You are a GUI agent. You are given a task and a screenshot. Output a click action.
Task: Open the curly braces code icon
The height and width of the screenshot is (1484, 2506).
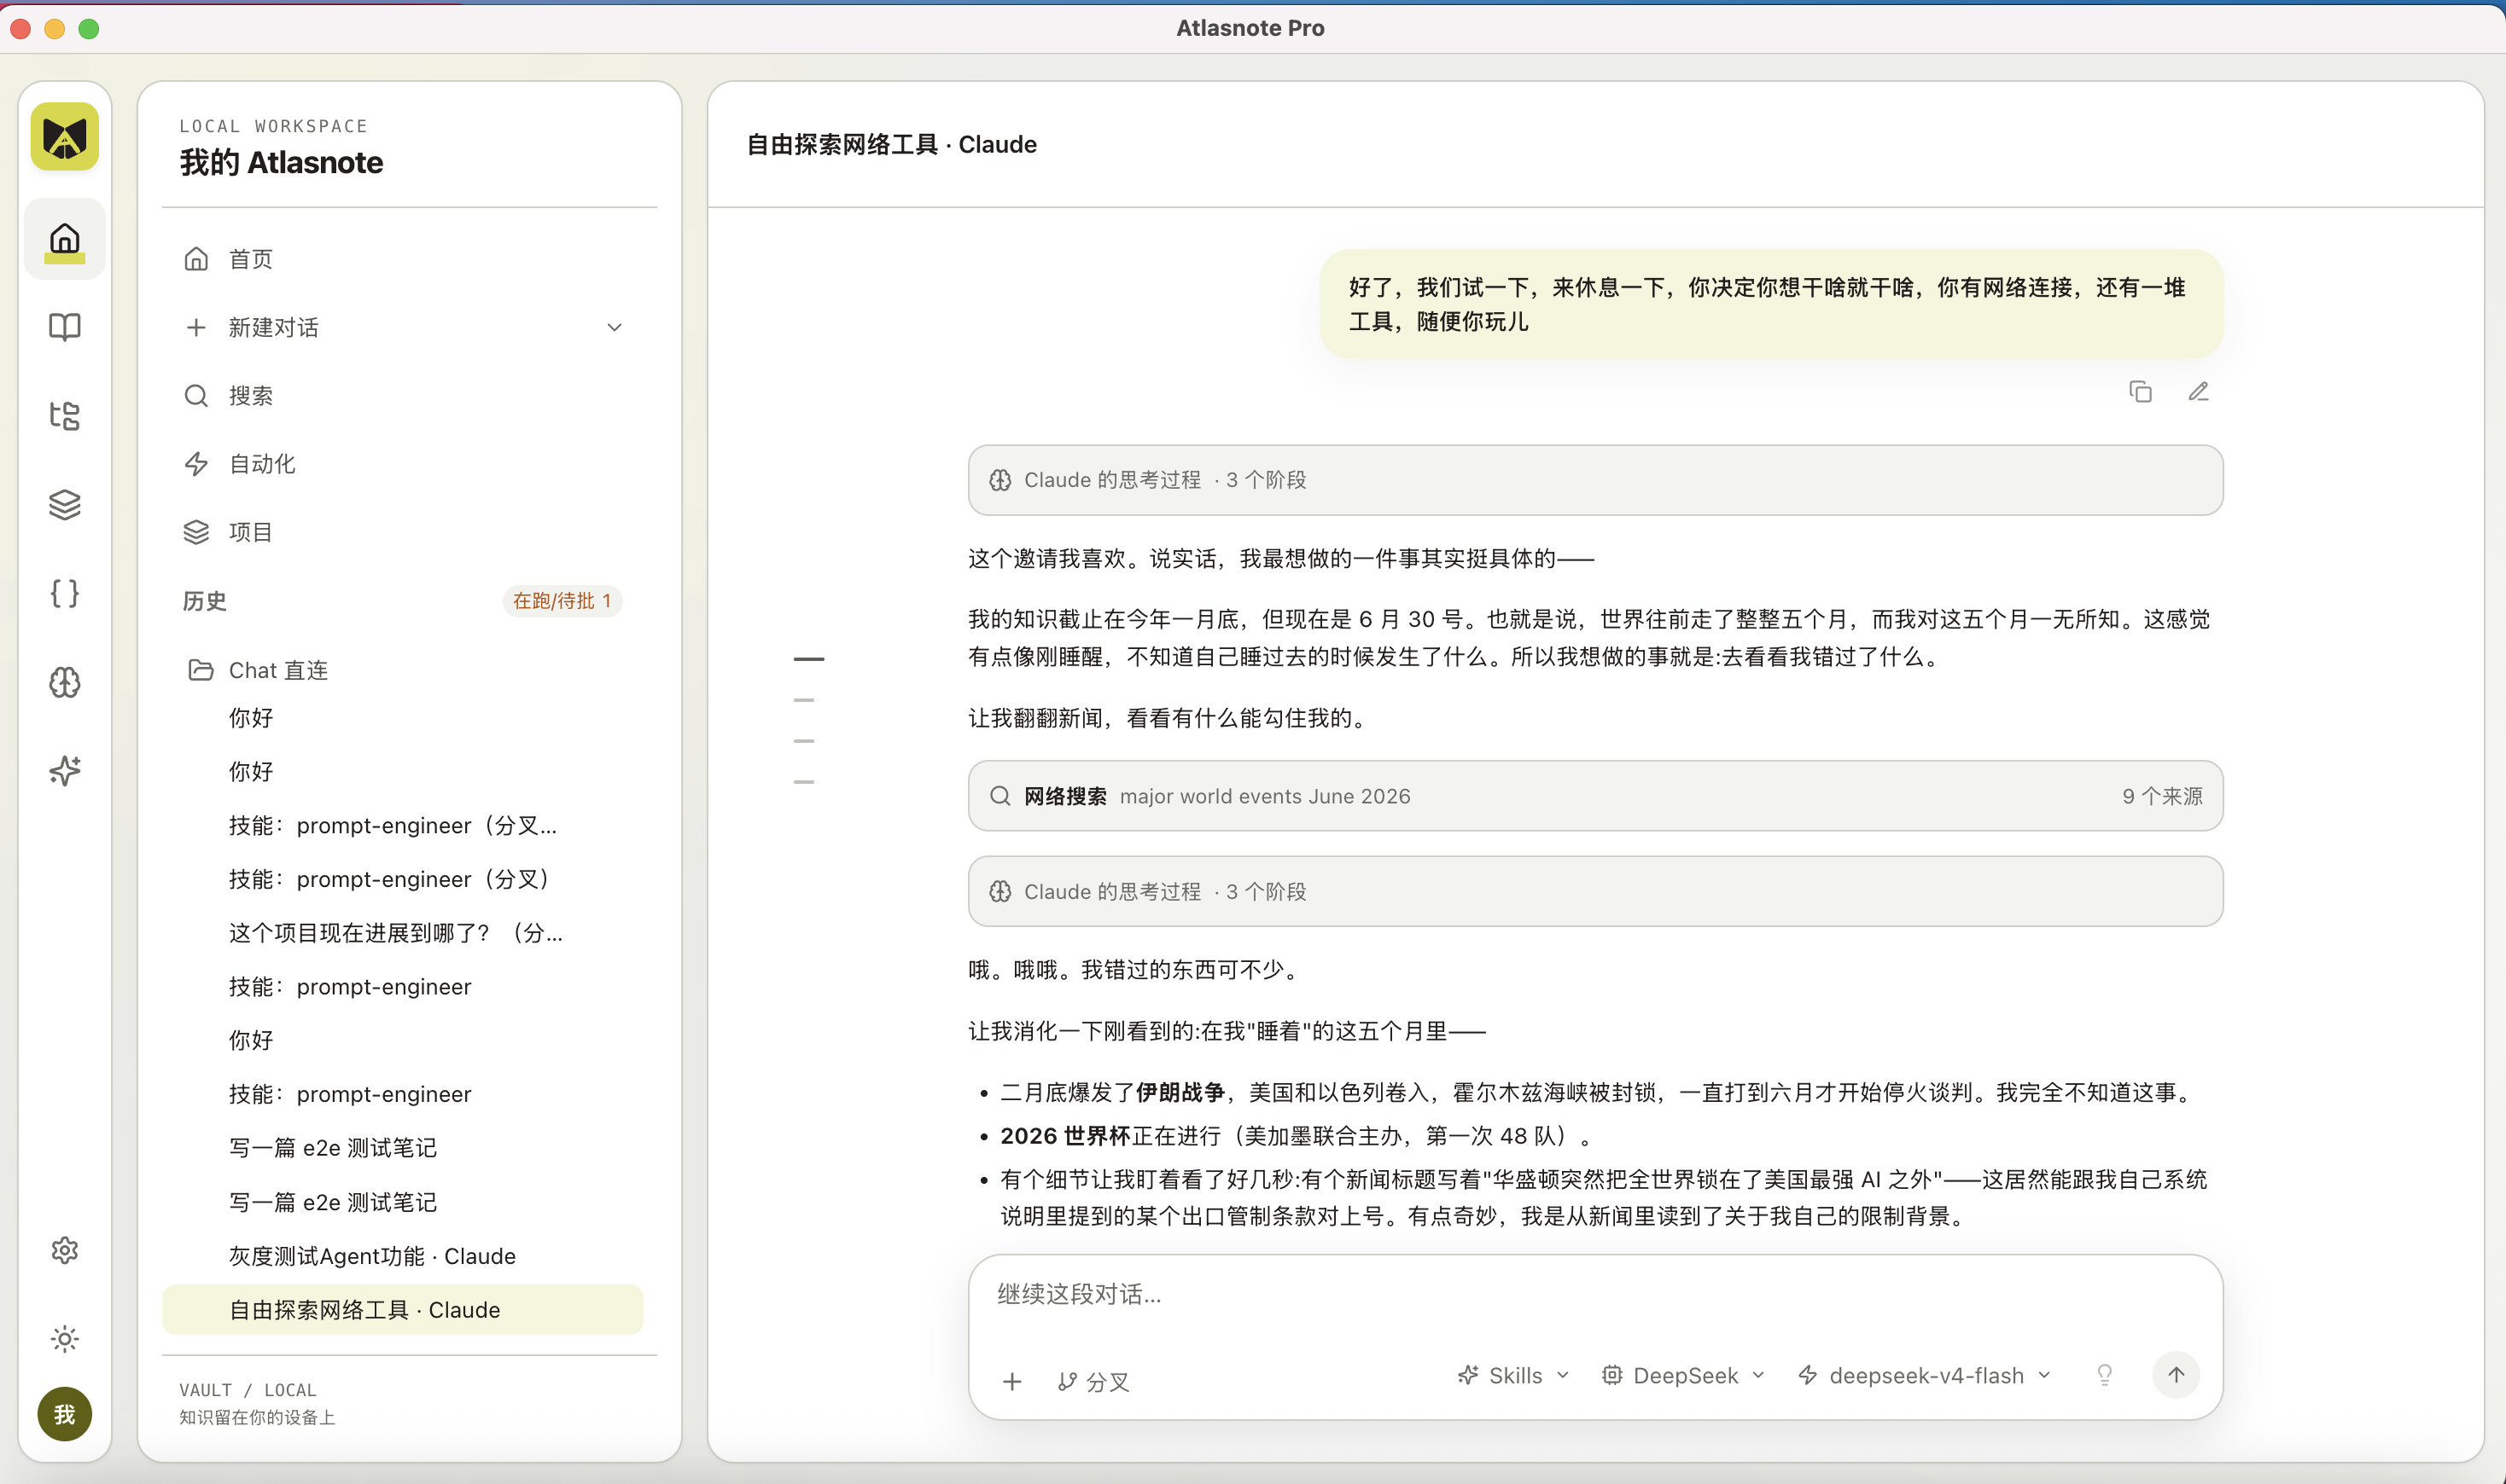(x=64, y=593)
